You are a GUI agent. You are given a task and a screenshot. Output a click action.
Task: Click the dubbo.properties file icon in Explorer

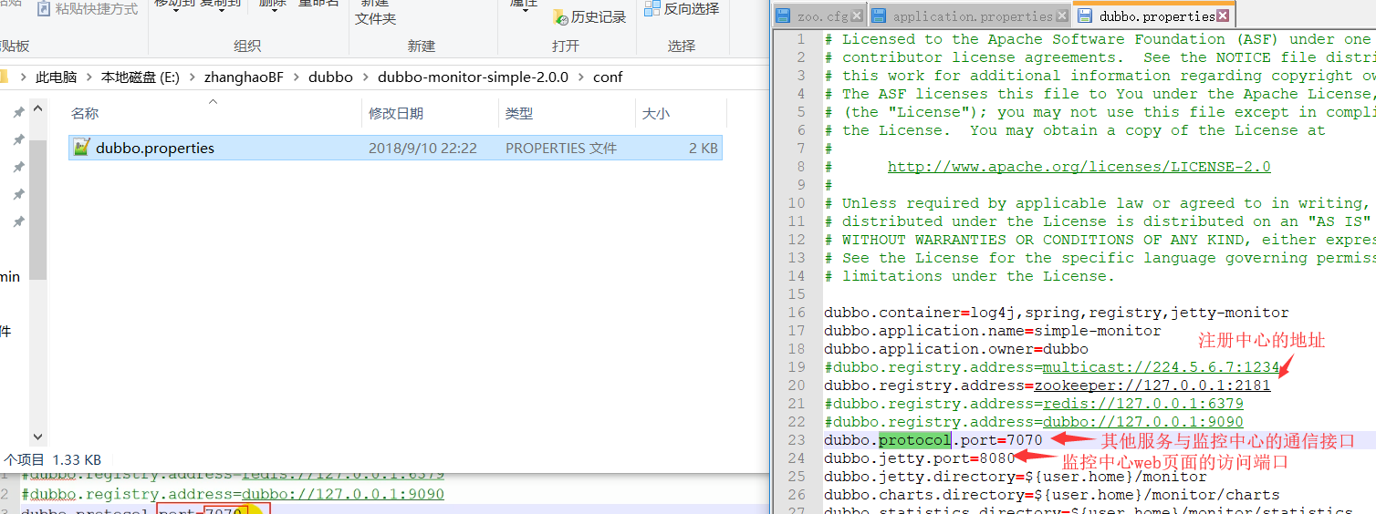tap(81, 148)
